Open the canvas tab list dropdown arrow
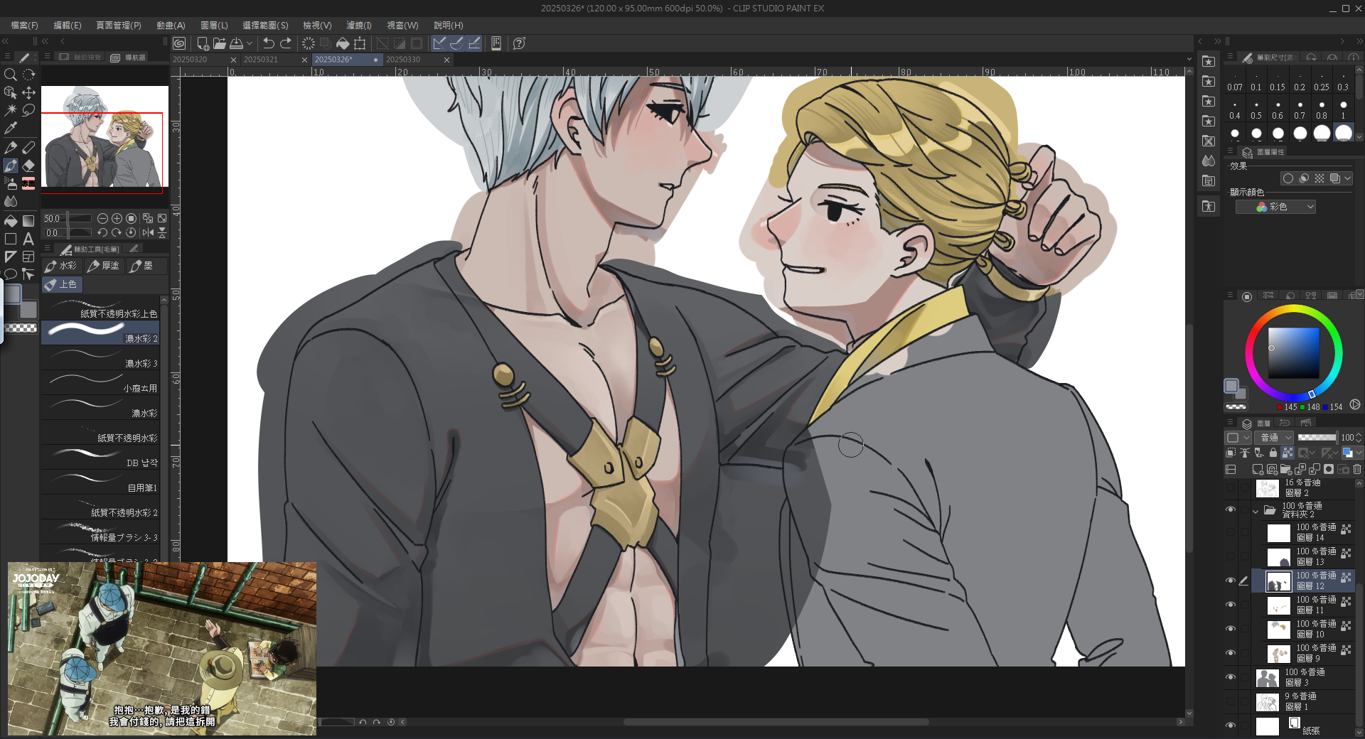Image resolution: width=1365 pixels, height=739 pixels. point(1189,59)
